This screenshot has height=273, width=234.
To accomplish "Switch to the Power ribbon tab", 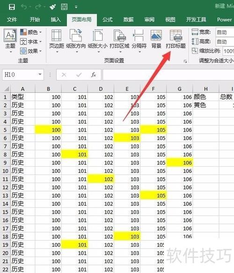I will [x=225, y=20].
